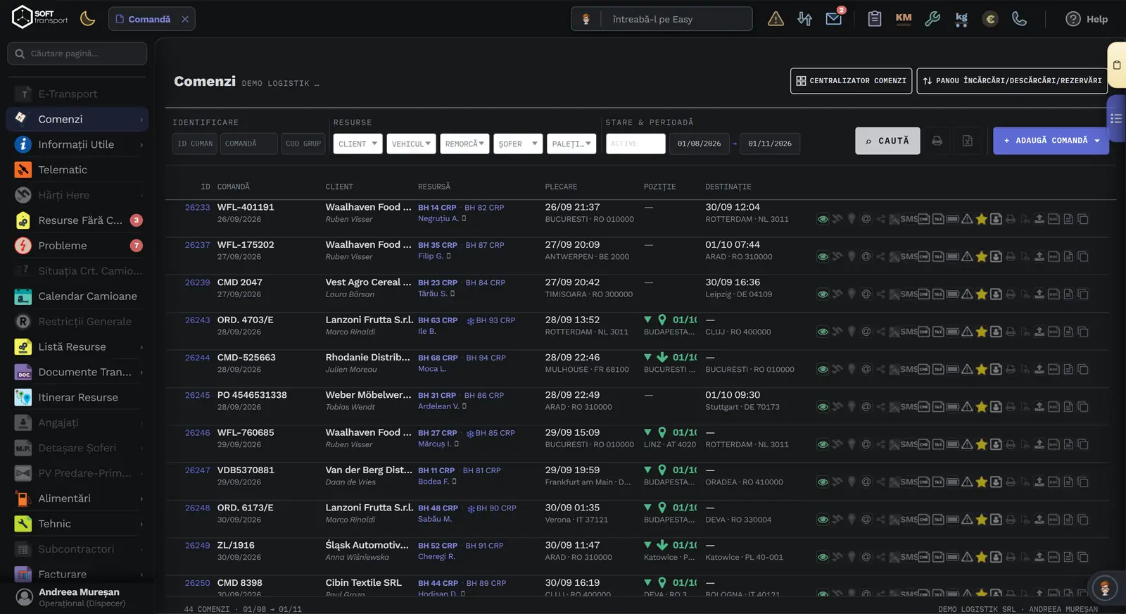Click the Excel export icon next to printer
Screen dimensions: 1126x614
(x=968, y=141)
